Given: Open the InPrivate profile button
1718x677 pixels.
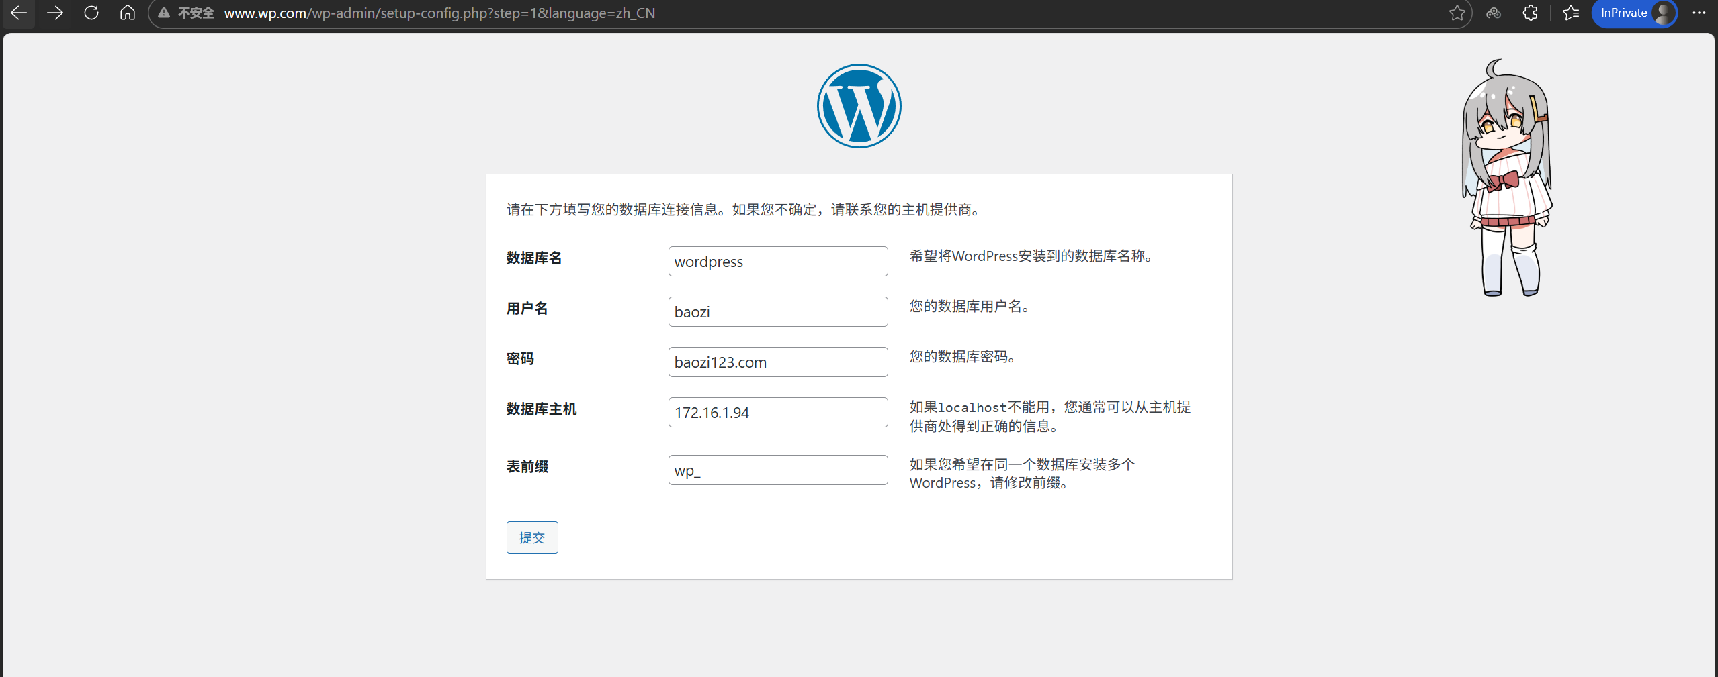Looking at the screenshot, I should pos(1634,13).
